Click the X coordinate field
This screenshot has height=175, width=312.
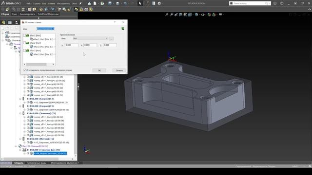72,45
